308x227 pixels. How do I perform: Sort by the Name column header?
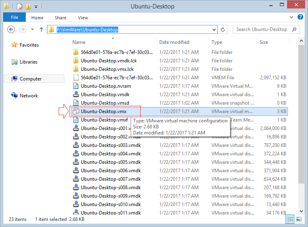[x=79, y=42]
